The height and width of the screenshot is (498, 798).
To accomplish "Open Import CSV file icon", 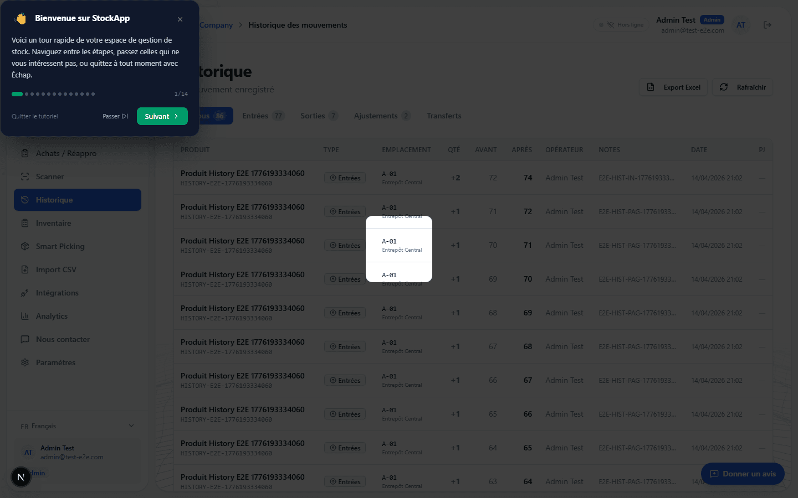I will coord(25,269).
